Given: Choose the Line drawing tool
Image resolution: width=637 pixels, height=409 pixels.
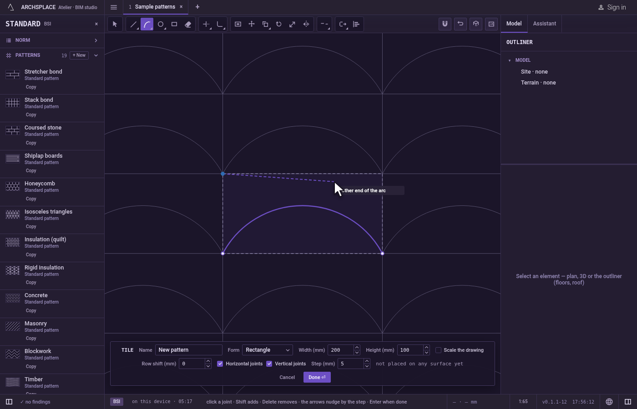Looking at the screenshot, I should (x=133, y=24).
